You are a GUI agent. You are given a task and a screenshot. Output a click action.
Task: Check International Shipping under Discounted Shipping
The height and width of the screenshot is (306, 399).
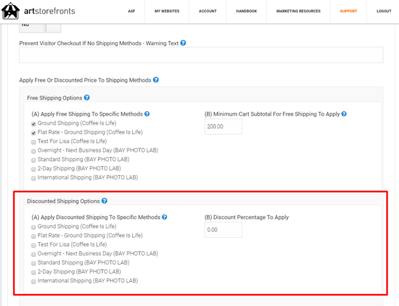(x=34, y=281)
